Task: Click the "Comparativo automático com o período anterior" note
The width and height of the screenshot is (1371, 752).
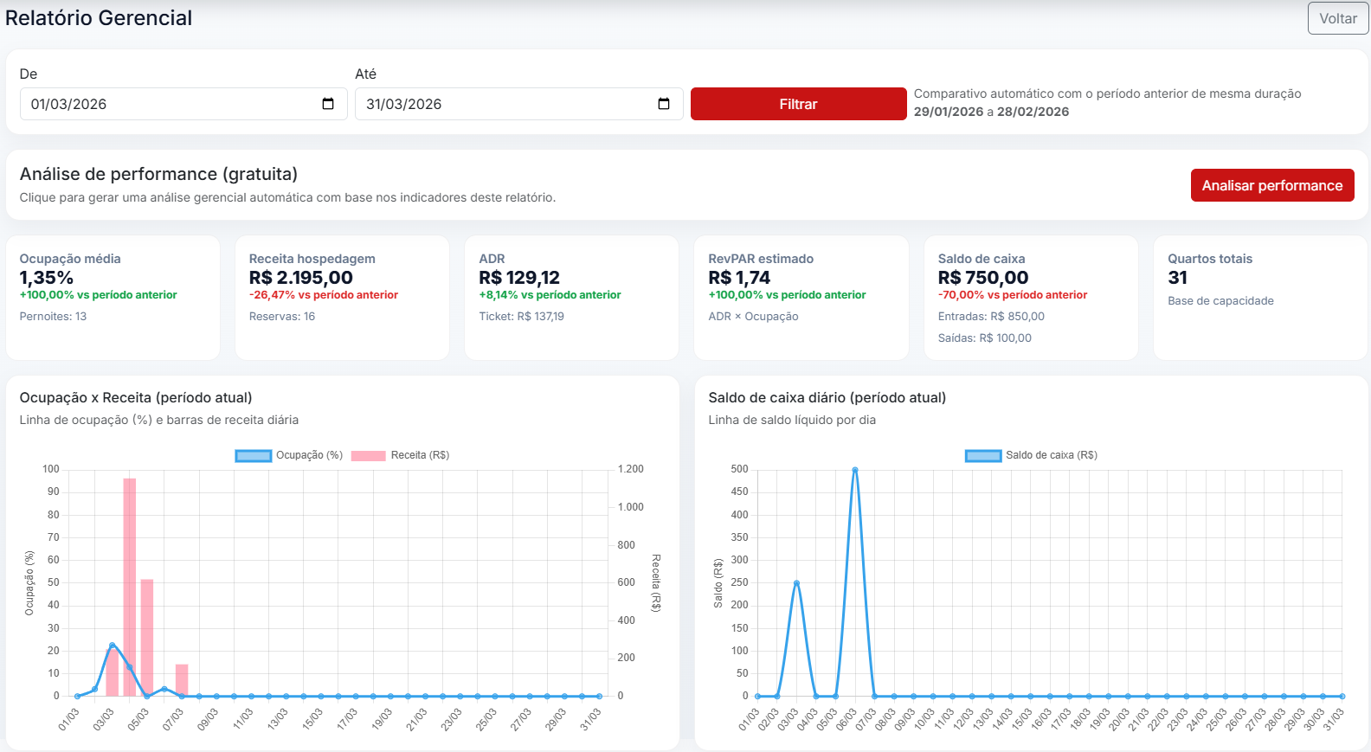Action: tap(1108, 93)
